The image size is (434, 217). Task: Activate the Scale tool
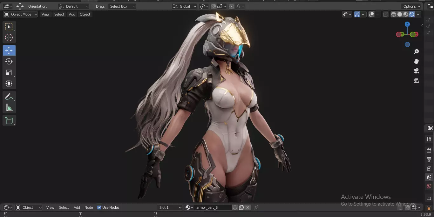9,72
